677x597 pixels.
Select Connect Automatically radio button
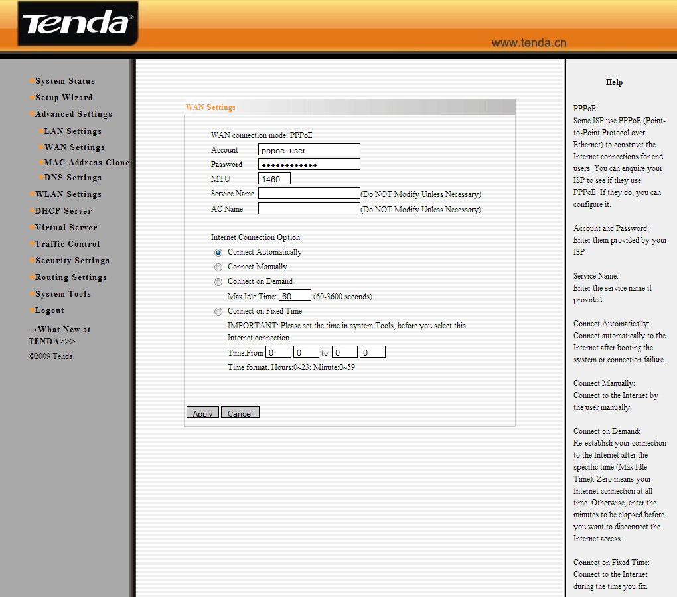tap(218, 253)
